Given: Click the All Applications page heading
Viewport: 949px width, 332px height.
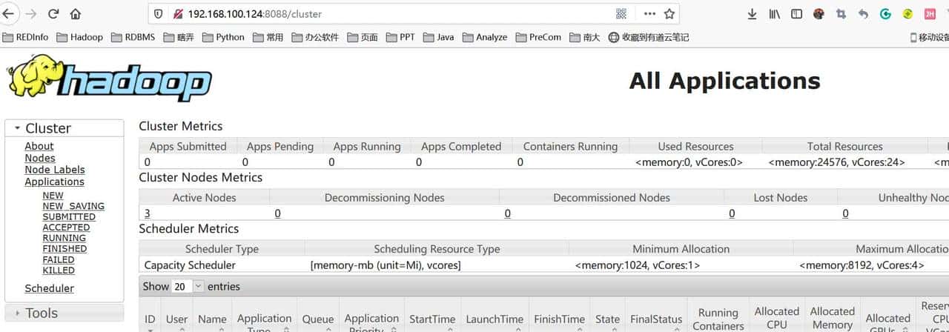Looking at the screenshot, I should coord(724,80).
